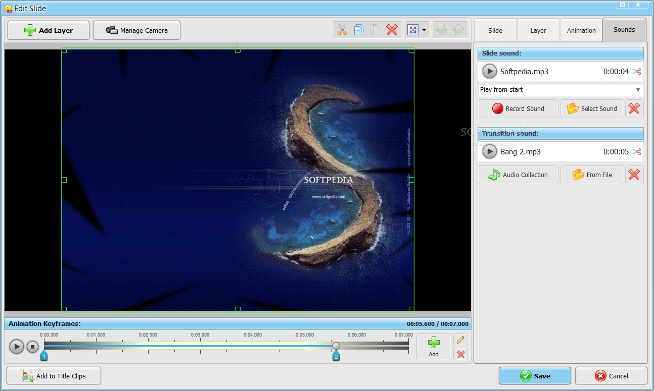
Task: Remove slide sound with red X
Action: click(634, 108)
